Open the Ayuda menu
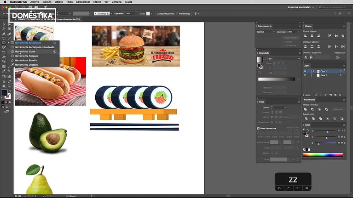This screenshot has width=353, height=198. [x=128, y=2]
